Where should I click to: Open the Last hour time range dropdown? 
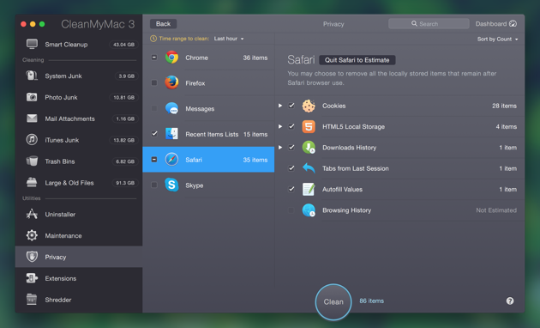(229, 39)
